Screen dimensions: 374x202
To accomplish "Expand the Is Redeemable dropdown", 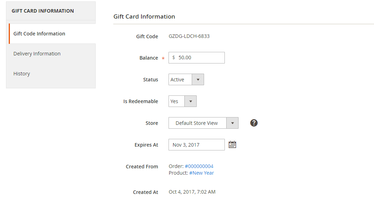I will [182, 101].
